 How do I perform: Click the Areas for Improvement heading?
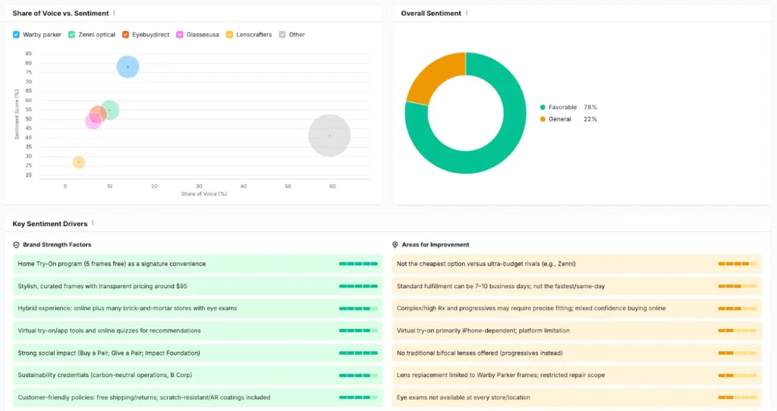click(436, 245)
